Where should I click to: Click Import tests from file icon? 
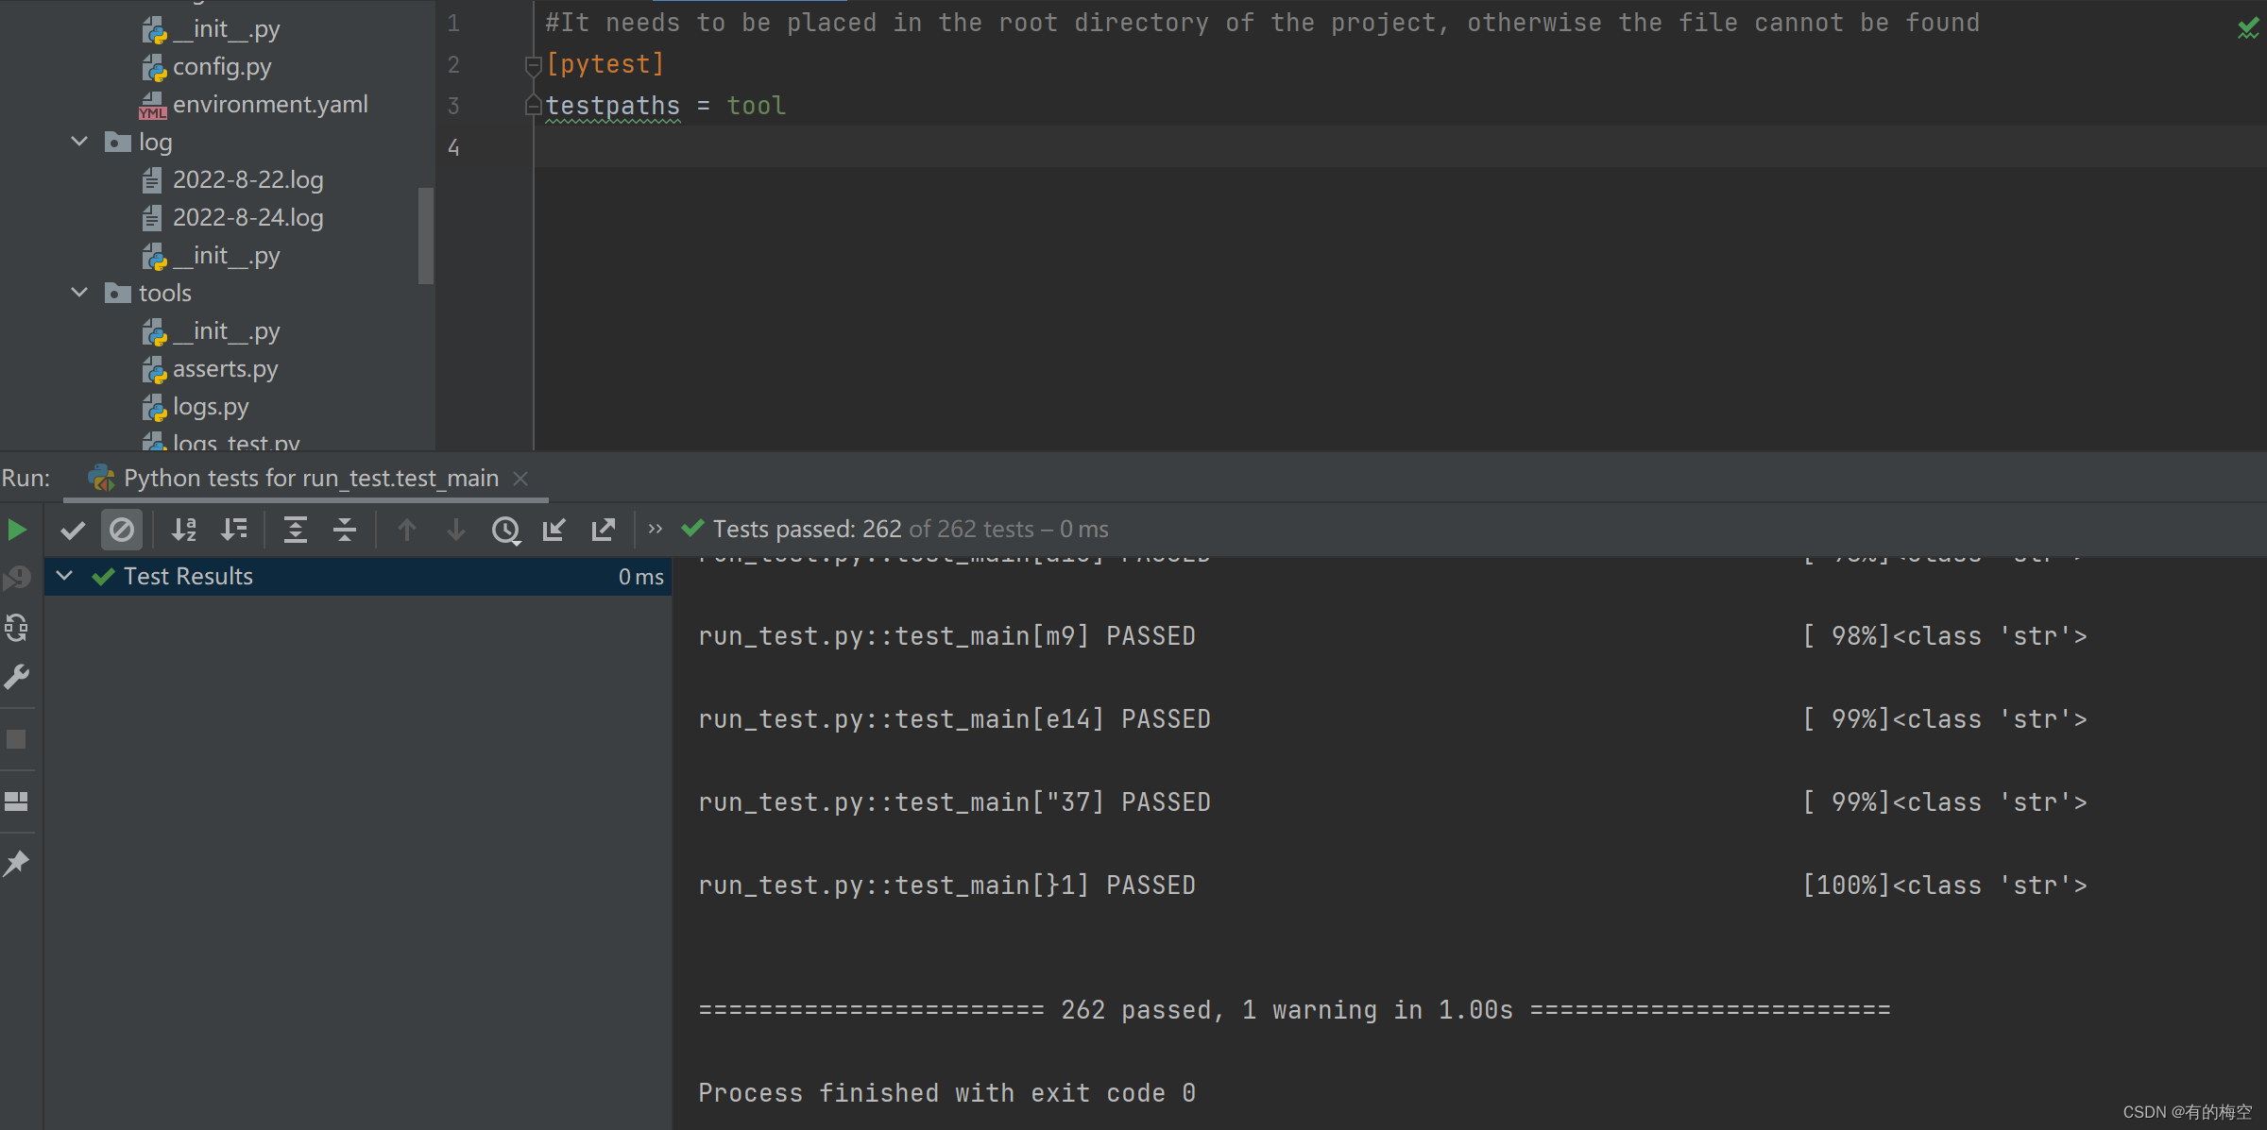[554, 530]
